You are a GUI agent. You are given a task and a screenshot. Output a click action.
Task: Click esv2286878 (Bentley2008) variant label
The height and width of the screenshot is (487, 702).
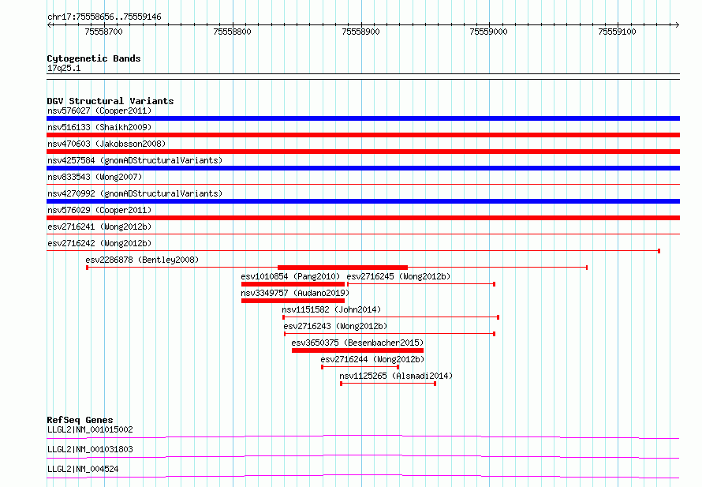[x=142, y=260]
